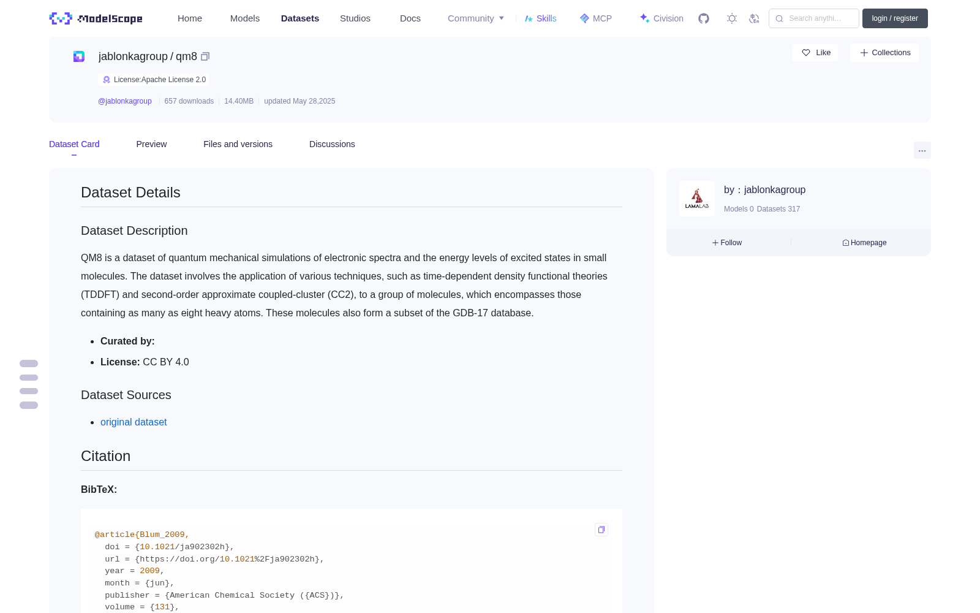Viewport: 980px width, 613px height.
Task: Click License: Apache License 2.0 tag
Action: click(x=154, y=80)
